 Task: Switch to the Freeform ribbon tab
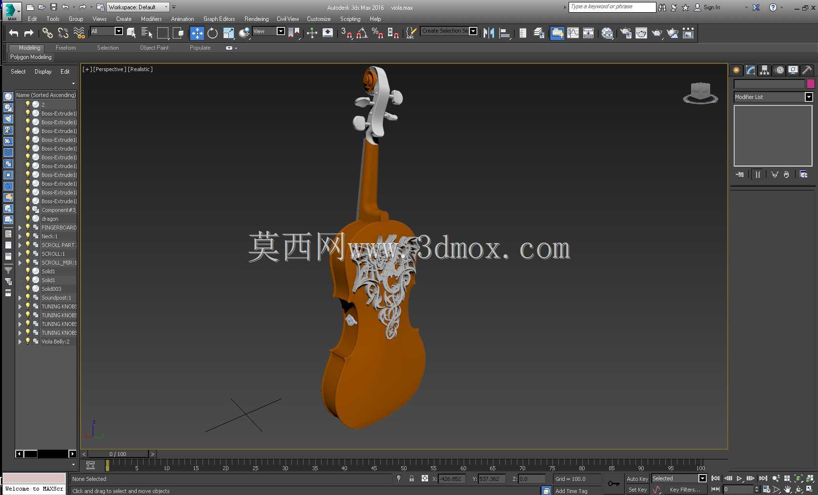(x=65, y=48)
